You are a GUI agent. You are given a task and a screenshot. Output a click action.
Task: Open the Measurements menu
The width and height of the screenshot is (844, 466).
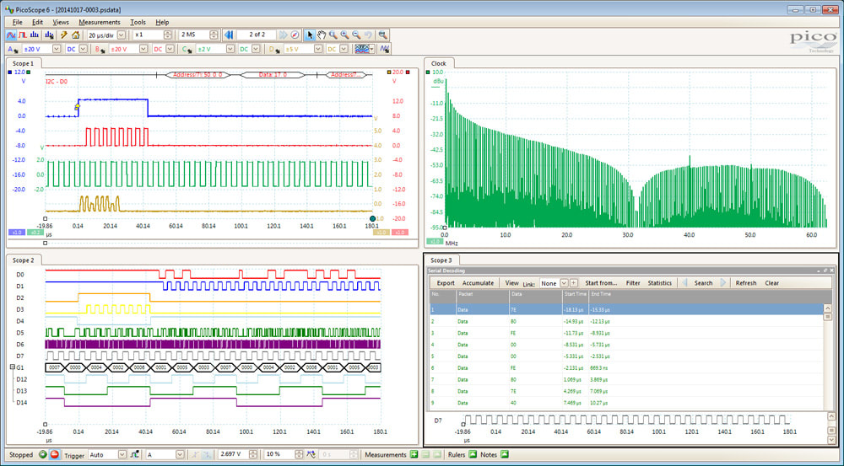(100, 21)
